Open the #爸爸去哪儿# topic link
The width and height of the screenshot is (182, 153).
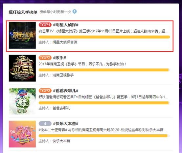coord(66,91)
